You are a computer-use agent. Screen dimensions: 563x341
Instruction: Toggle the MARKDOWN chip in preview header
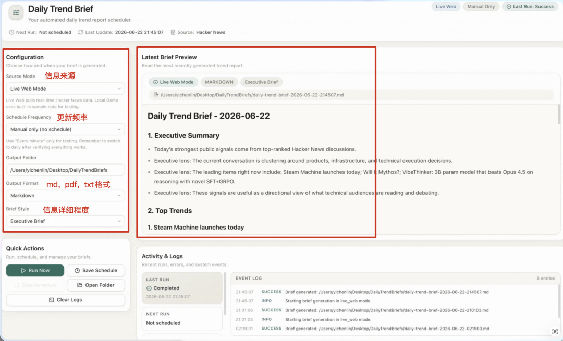click(219, 82)
